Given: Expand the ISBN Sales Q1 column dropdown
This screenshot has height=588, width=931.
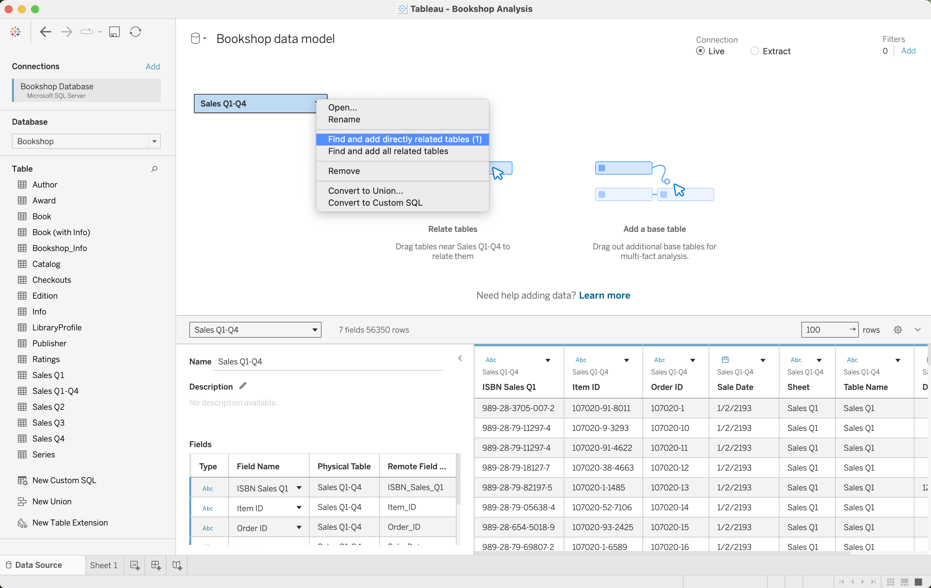Looking at the screenshot, I should [548, 360].
